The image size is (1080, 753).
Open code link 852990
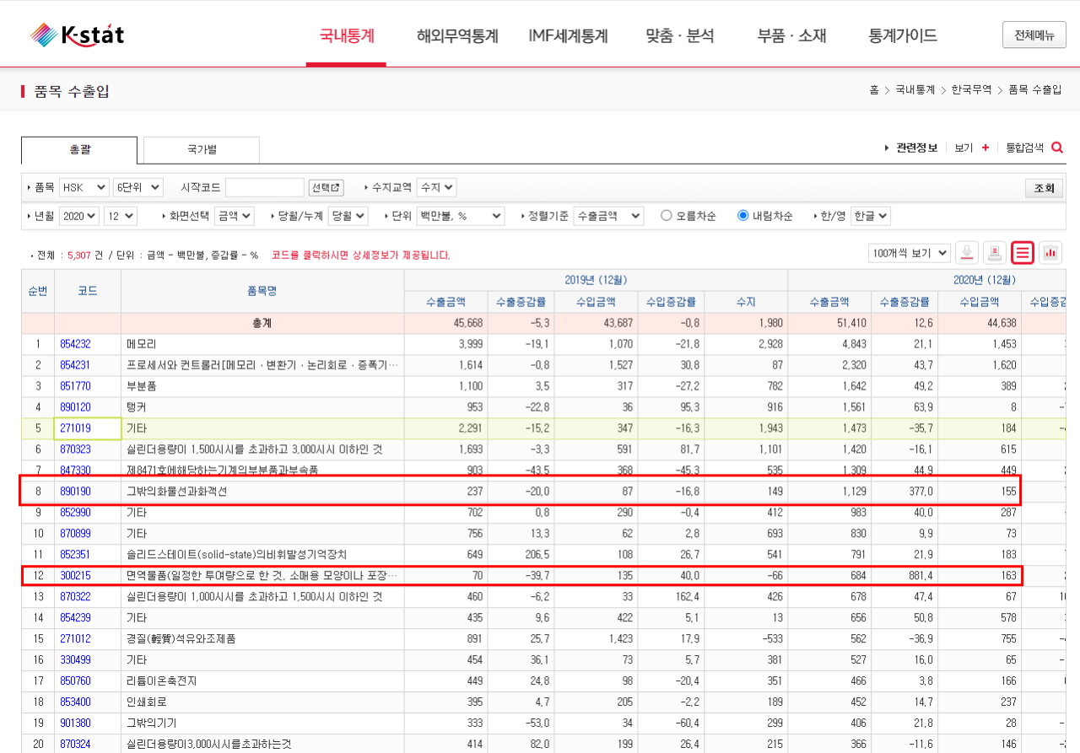click(75, 512)
